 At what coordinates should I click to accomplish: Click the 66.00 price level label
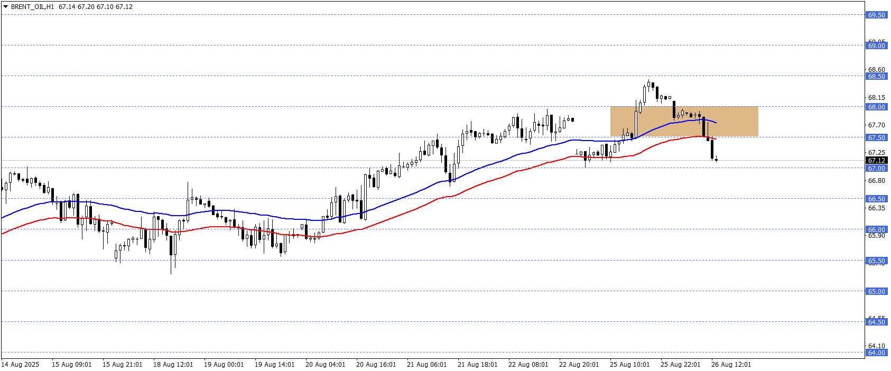(876, 229)
